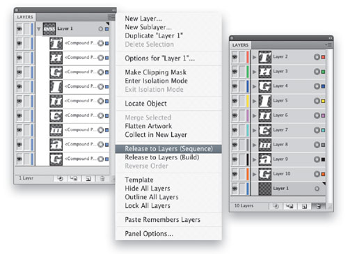The width and height of the screenshot is (348, 254).
Task: Click orange selection color square of Layer 10
Action: pyautogui.click(x=323, y=174)
